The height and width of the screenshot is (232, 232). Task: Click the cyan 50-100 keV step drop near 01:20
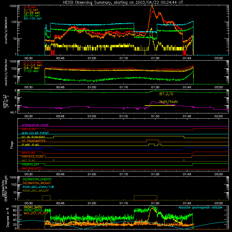pyautogui.click(x=134, y=27)
